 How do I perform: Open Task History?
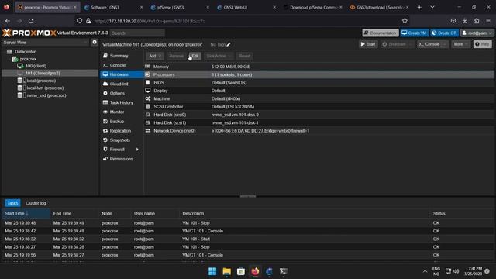122,102
